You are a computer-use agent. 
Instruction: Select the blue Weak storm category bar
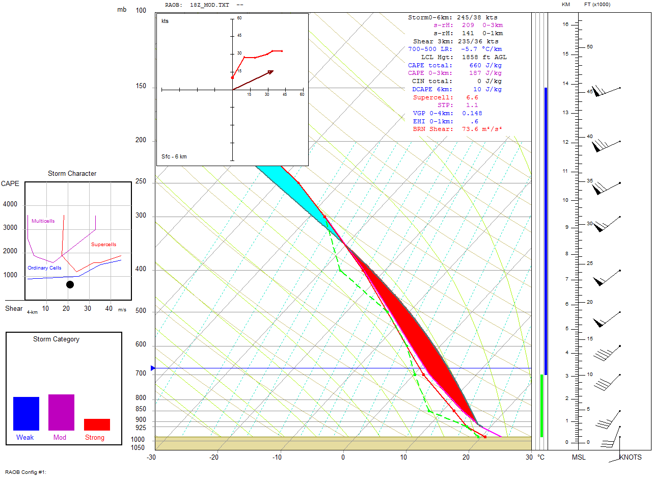[26, 413]
